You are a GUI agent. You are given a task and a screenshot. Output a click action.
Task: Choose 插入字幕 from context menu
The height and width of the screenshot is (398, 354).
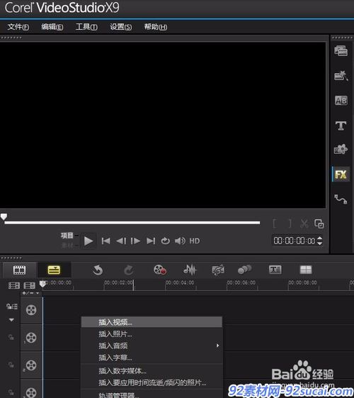pyautogui.click(x=152, y=358)
